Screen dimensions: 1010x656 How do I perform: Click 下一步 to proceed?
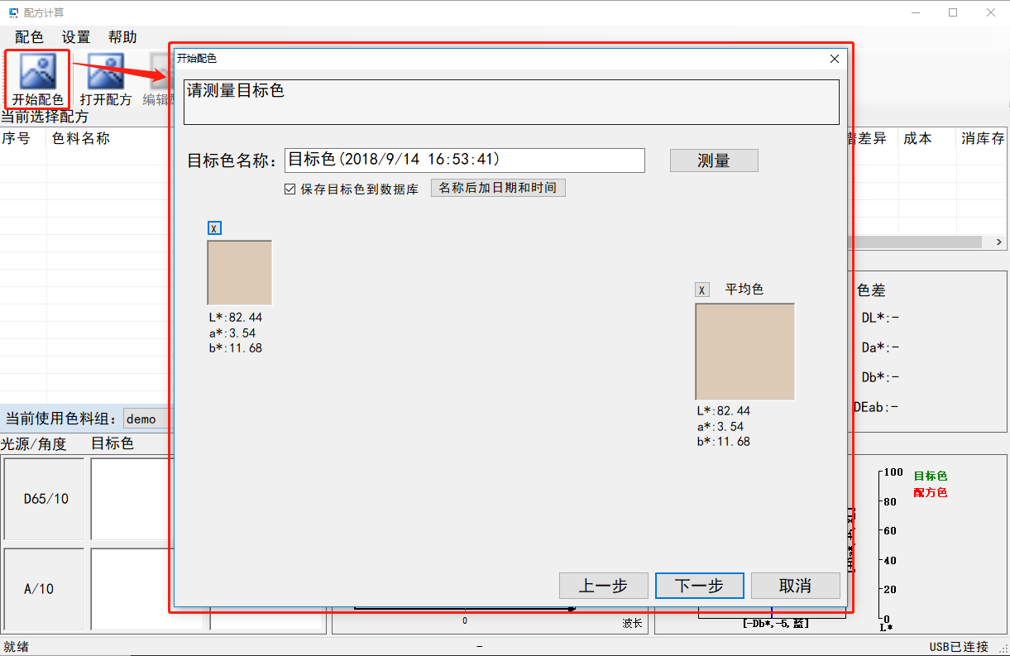699,586
